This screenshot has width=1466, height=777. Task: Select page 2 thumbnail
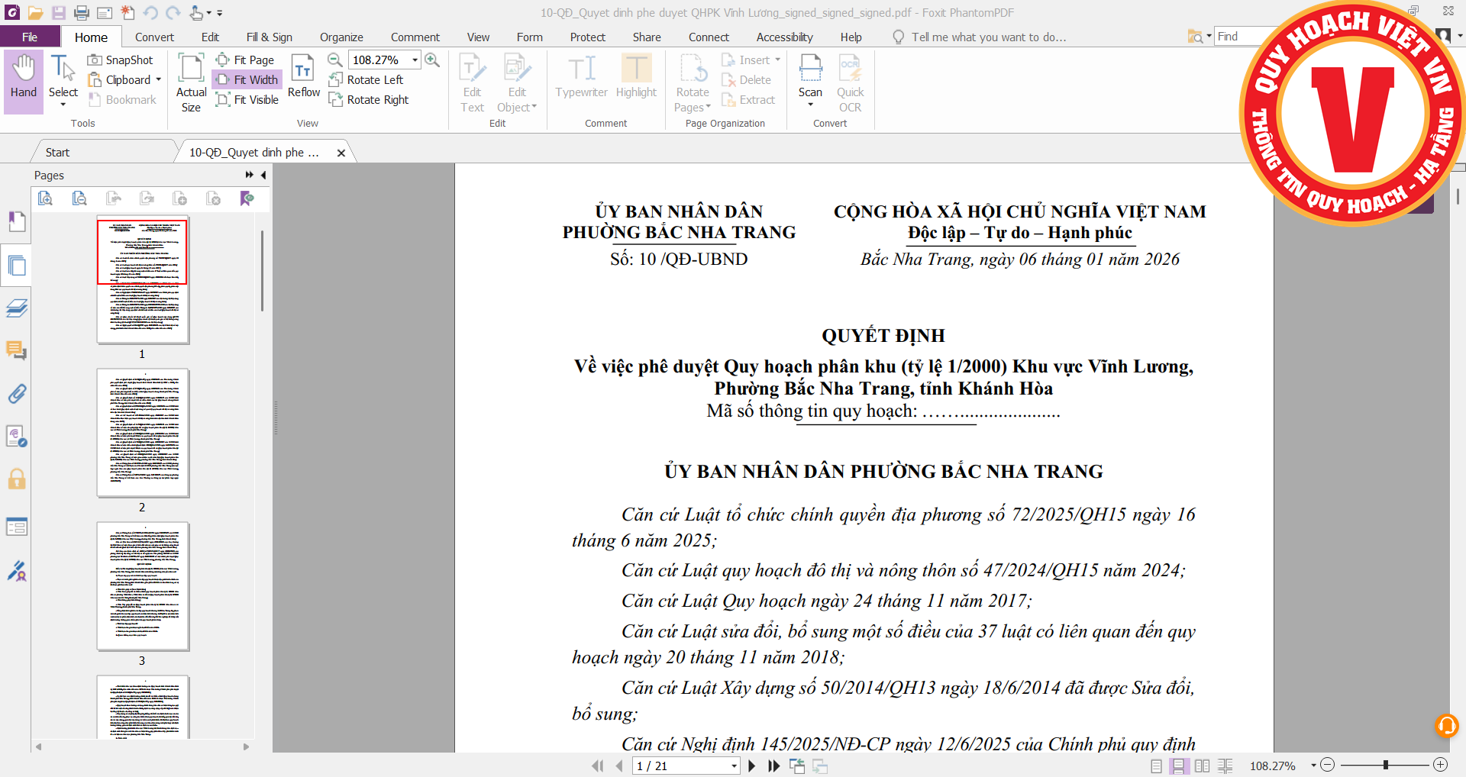point(143,433)
